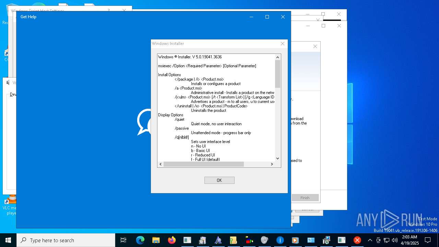Open Task View from the taskbar
This screenshot has height=247, width=439.
tap(123, 240)
